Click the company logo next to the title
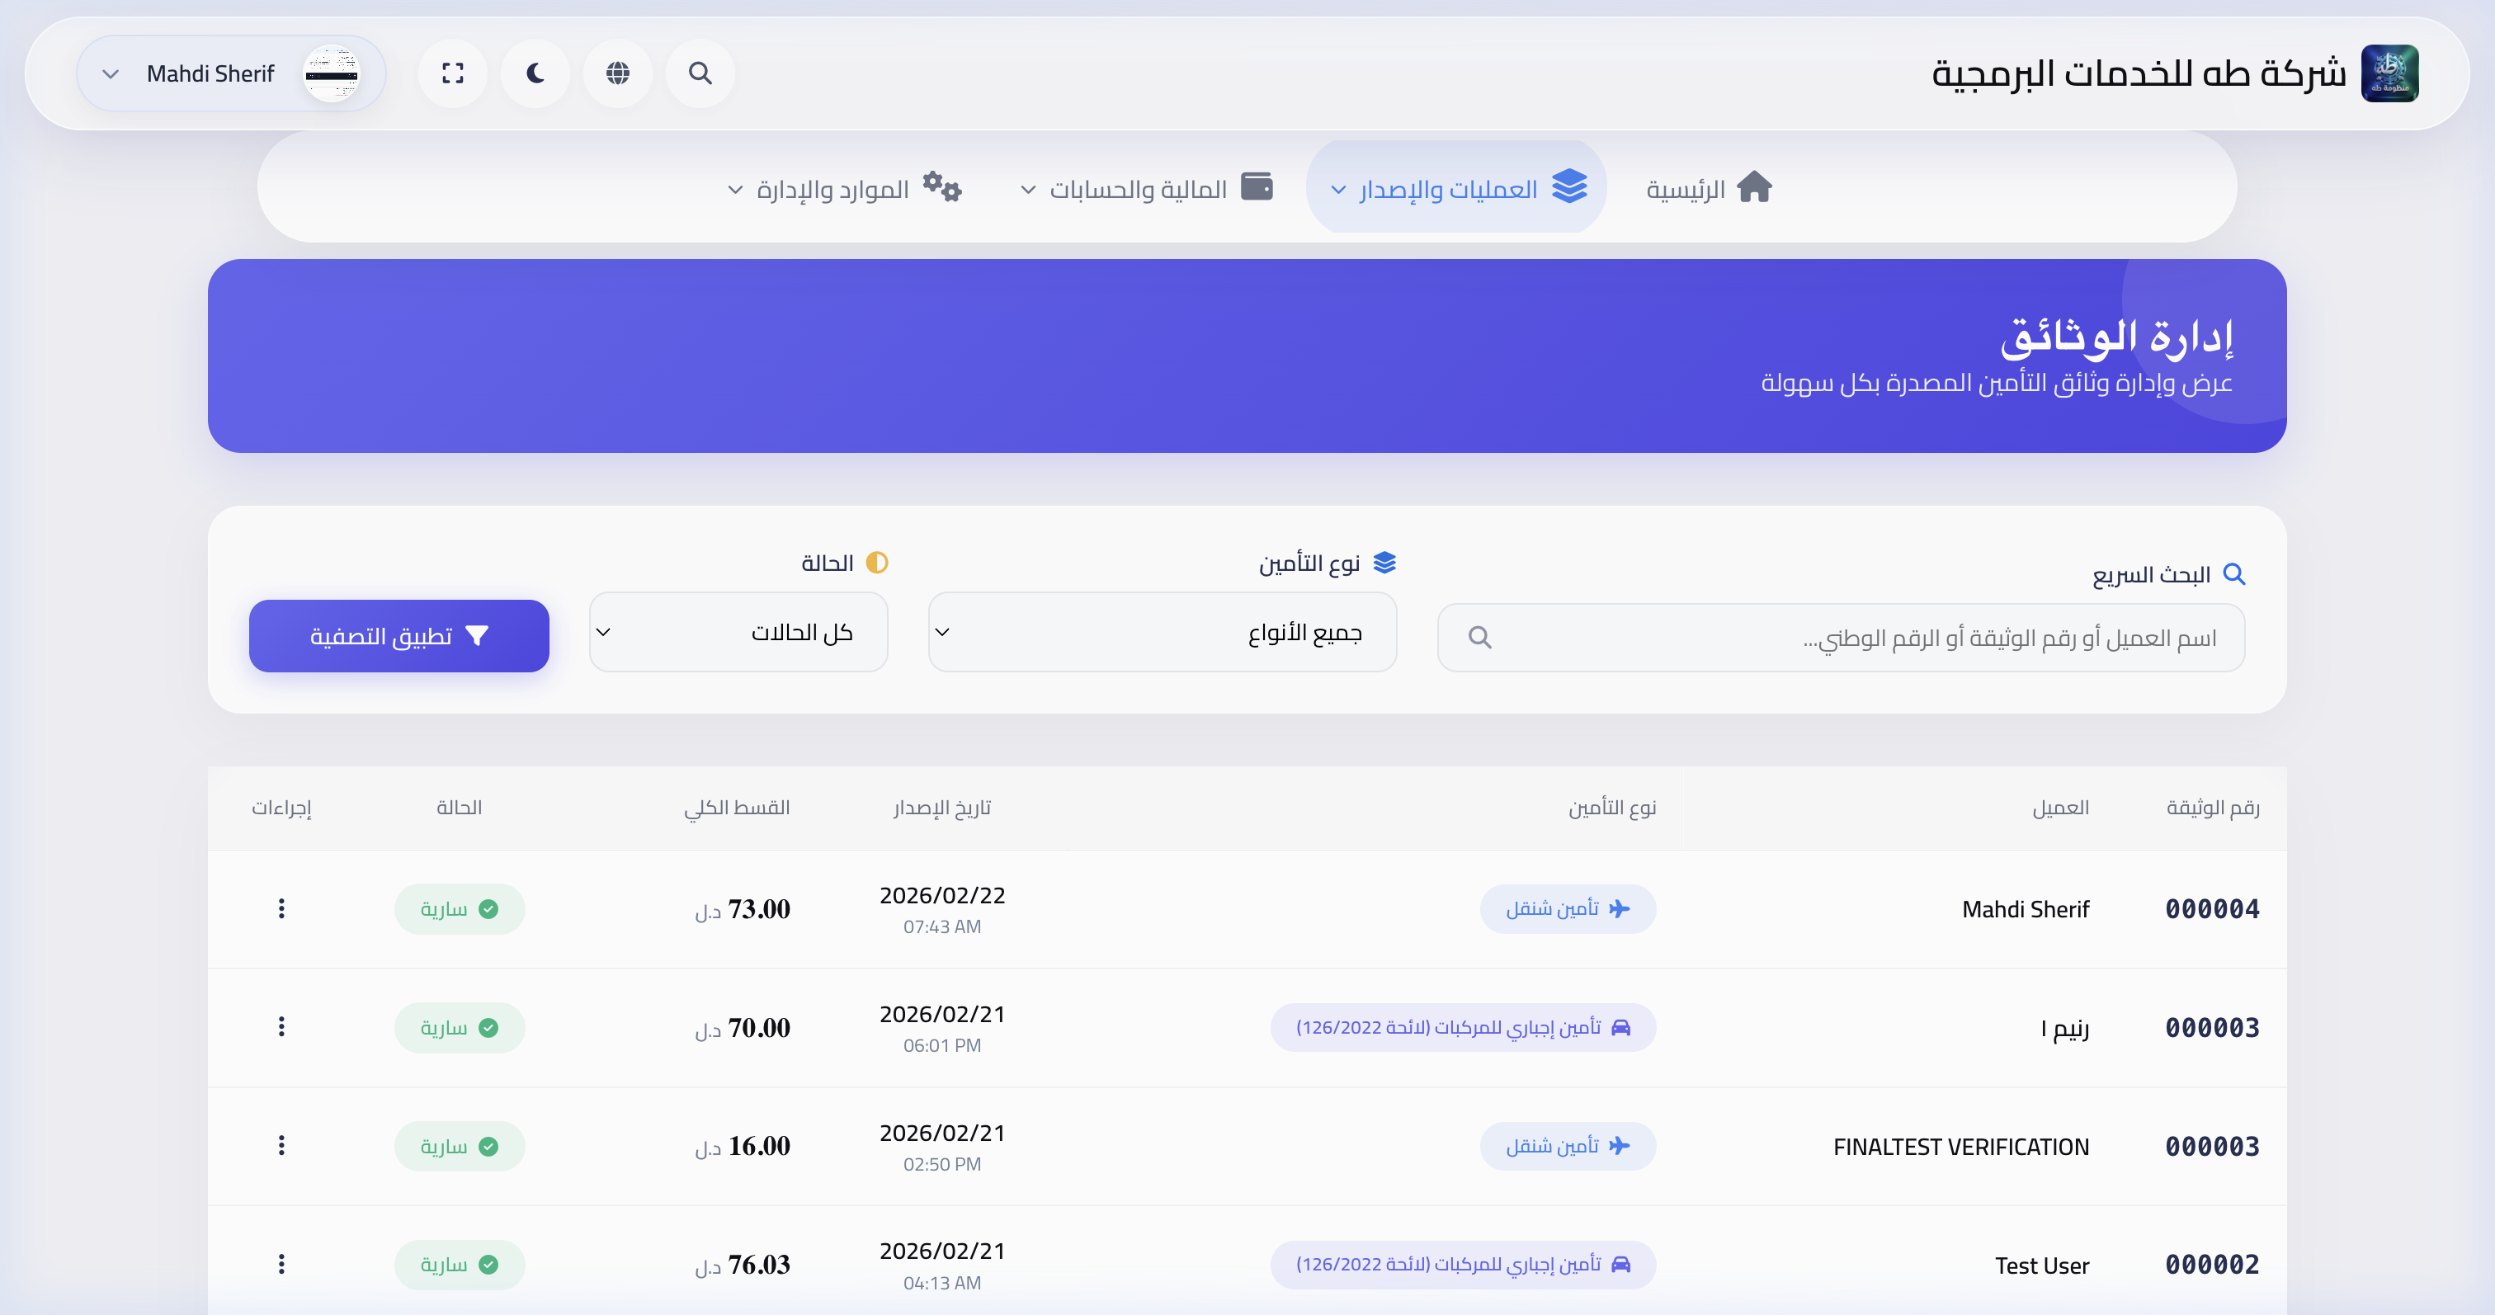Screen dimensions: 2495x1315 pos(2390,73)
